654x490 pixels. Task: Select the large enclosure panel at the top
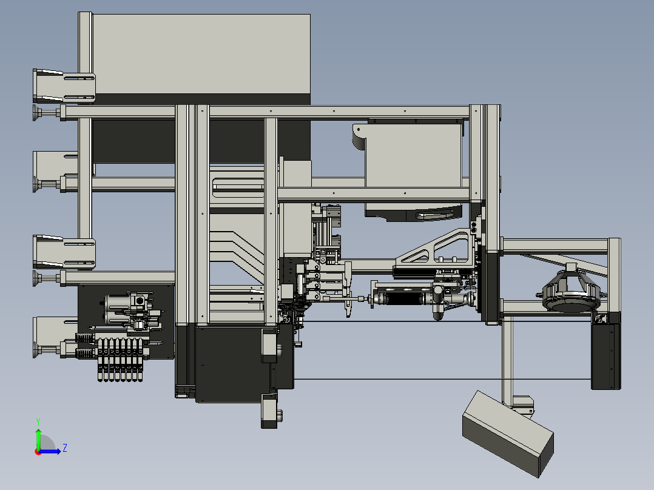click(x=201, y=54)
